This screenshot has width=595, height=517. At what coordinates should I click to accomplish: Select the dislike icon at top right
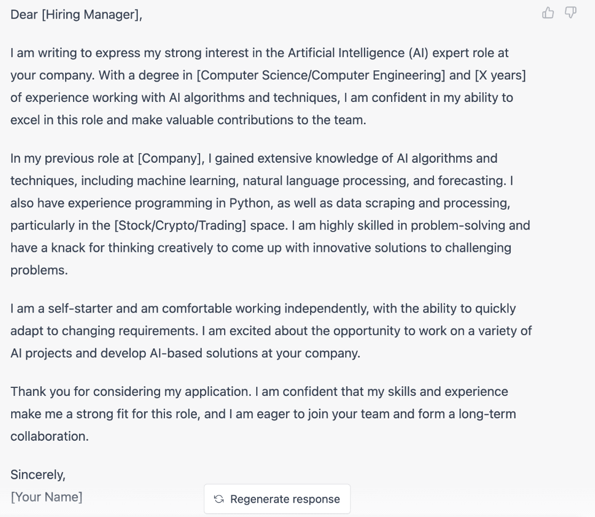coord(570,12)
